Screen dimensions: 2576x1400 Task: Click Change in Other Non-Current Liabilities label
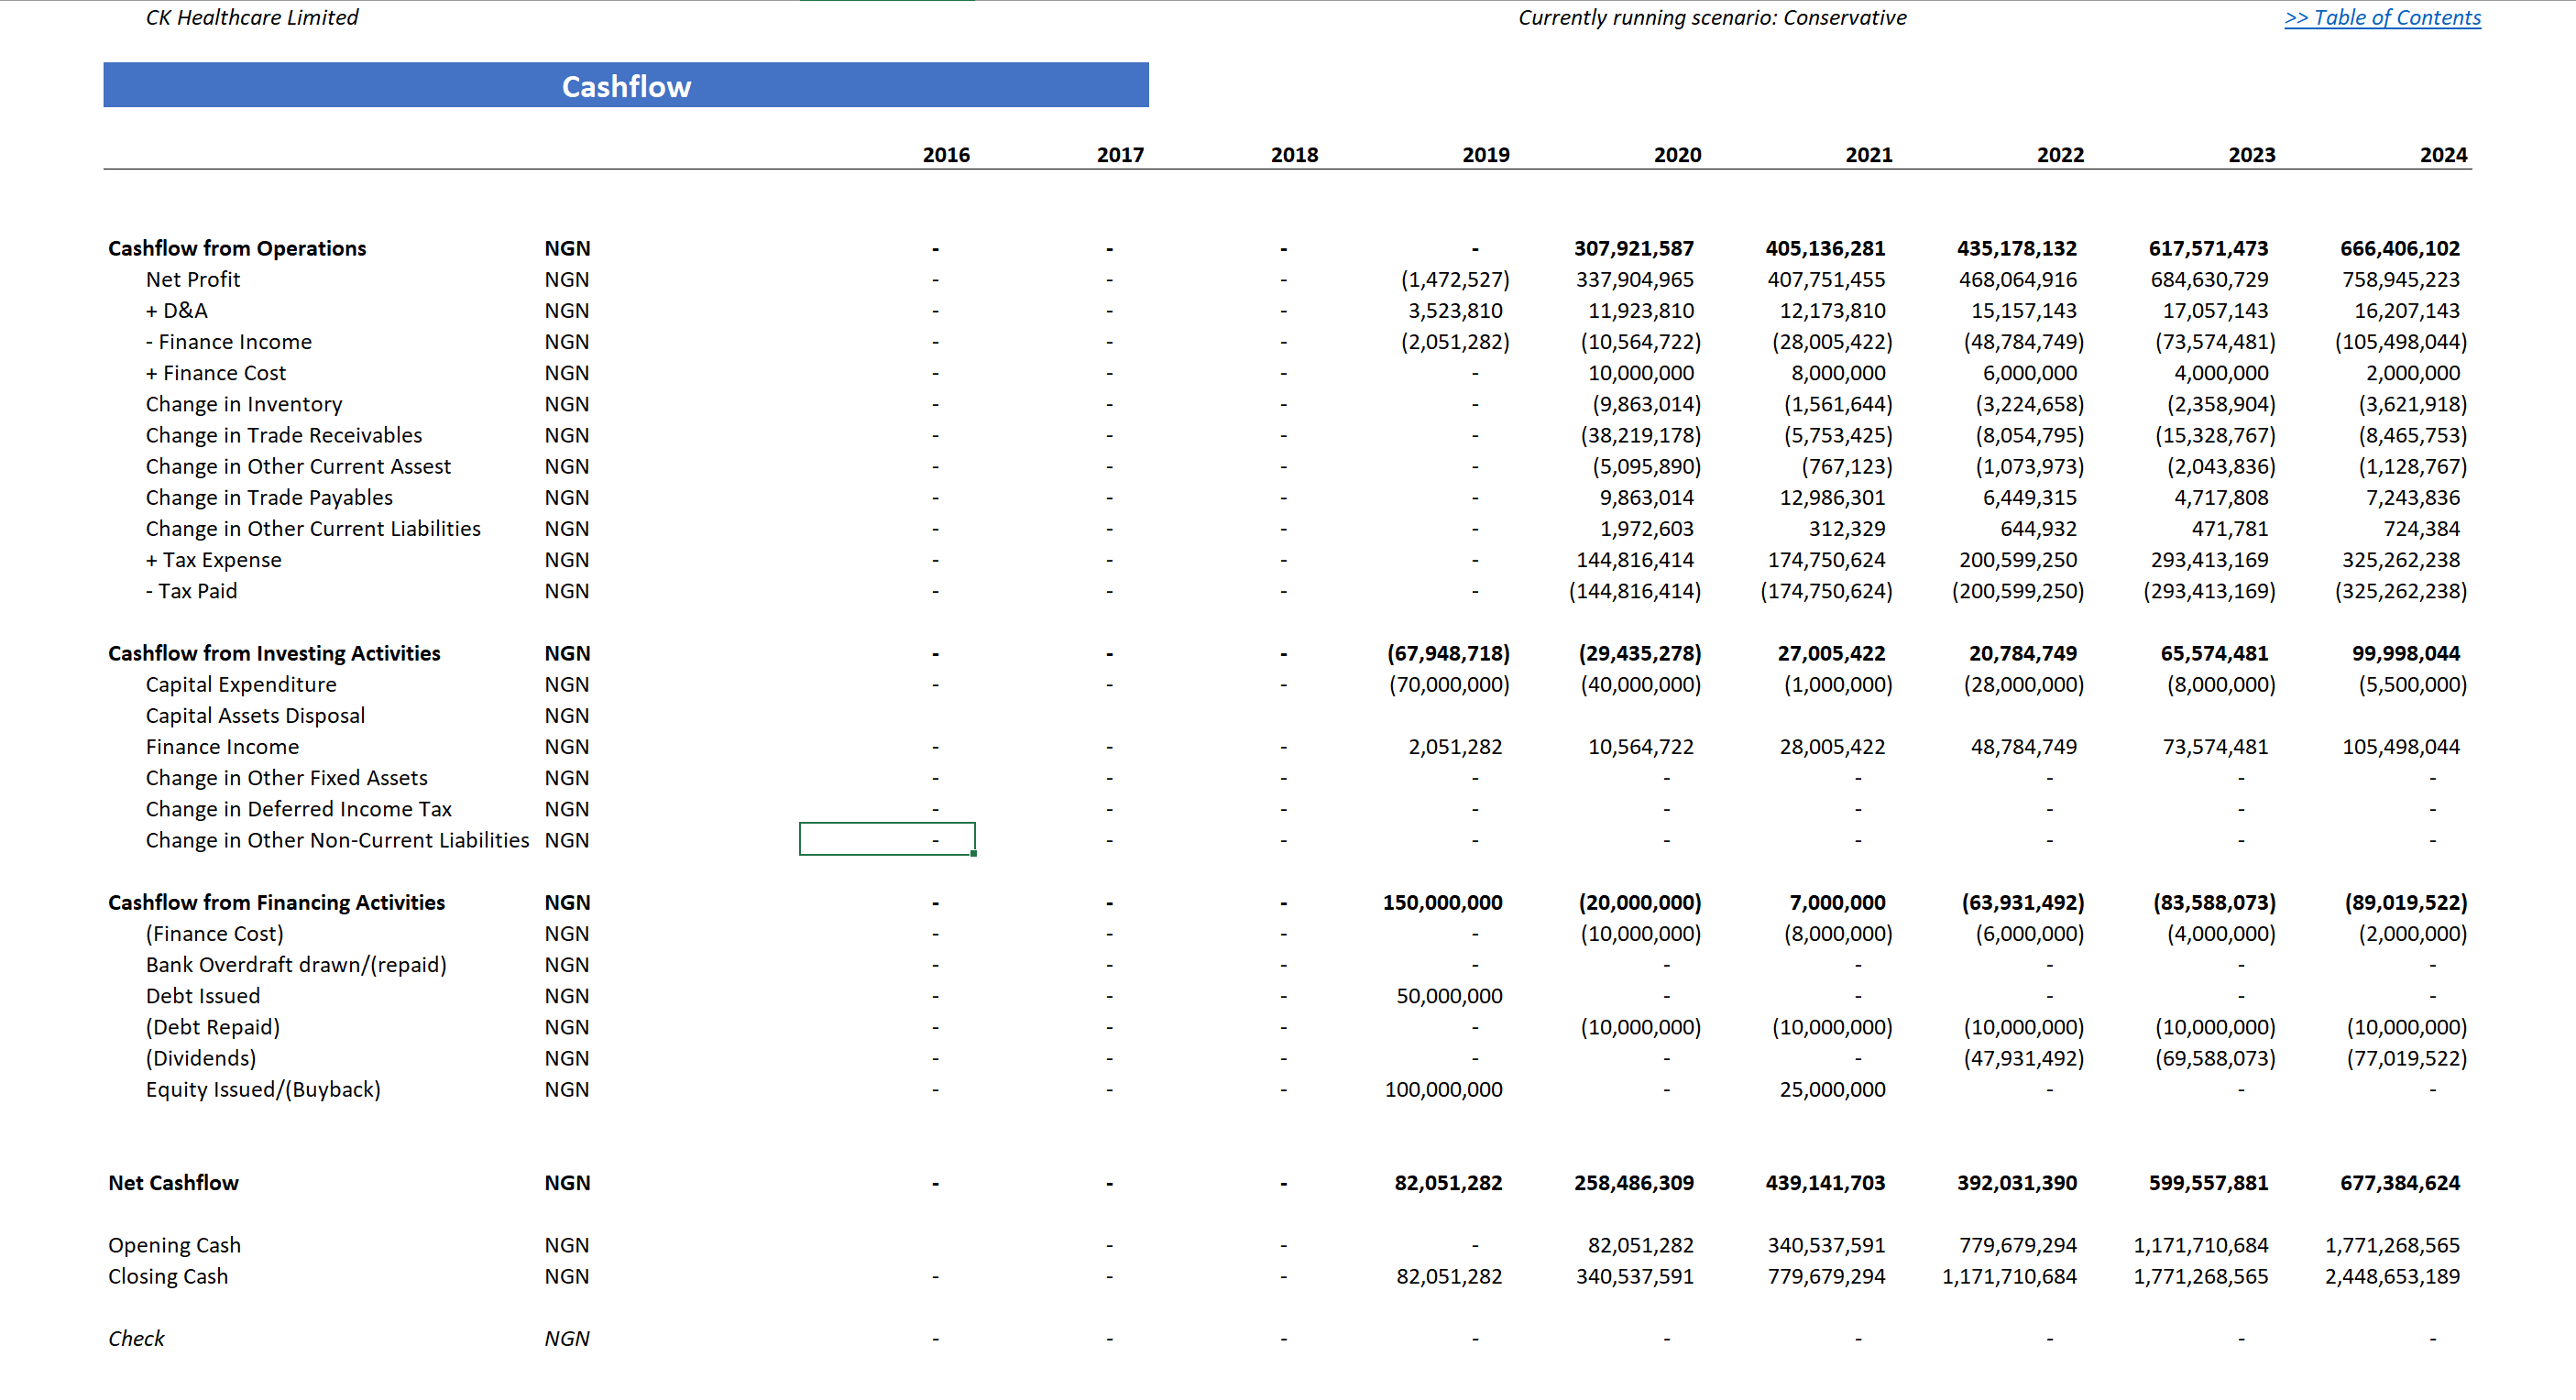point(337,839)
